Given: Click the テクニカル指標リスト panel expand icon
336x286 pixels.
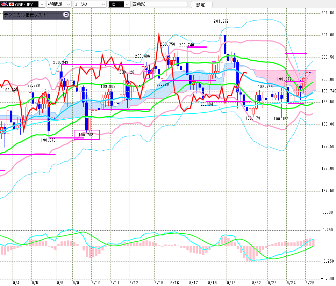Looking at the screenshot, I should (x=66, y=15).
